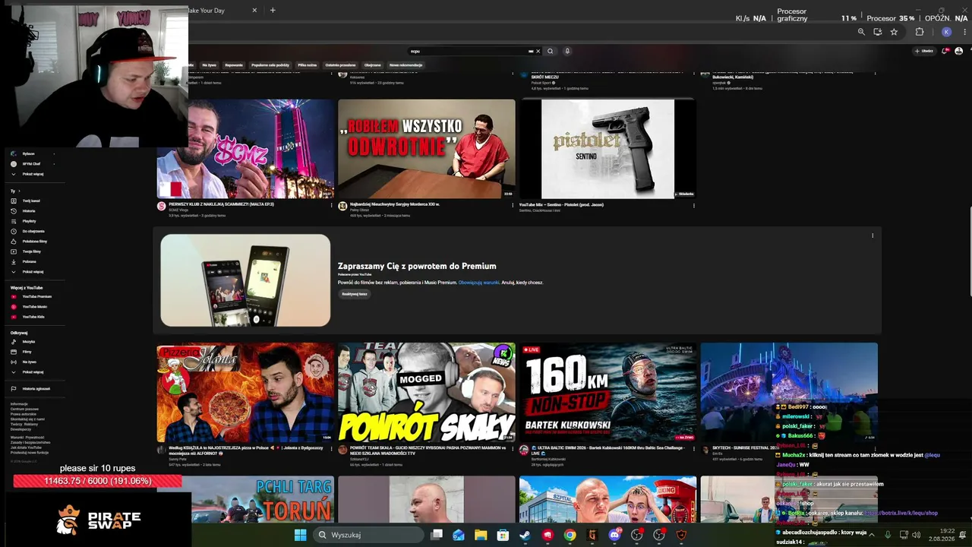
Task: Open Microsoft Store from the taskbar
Action: pyautogui.click(x=503, y=535)
